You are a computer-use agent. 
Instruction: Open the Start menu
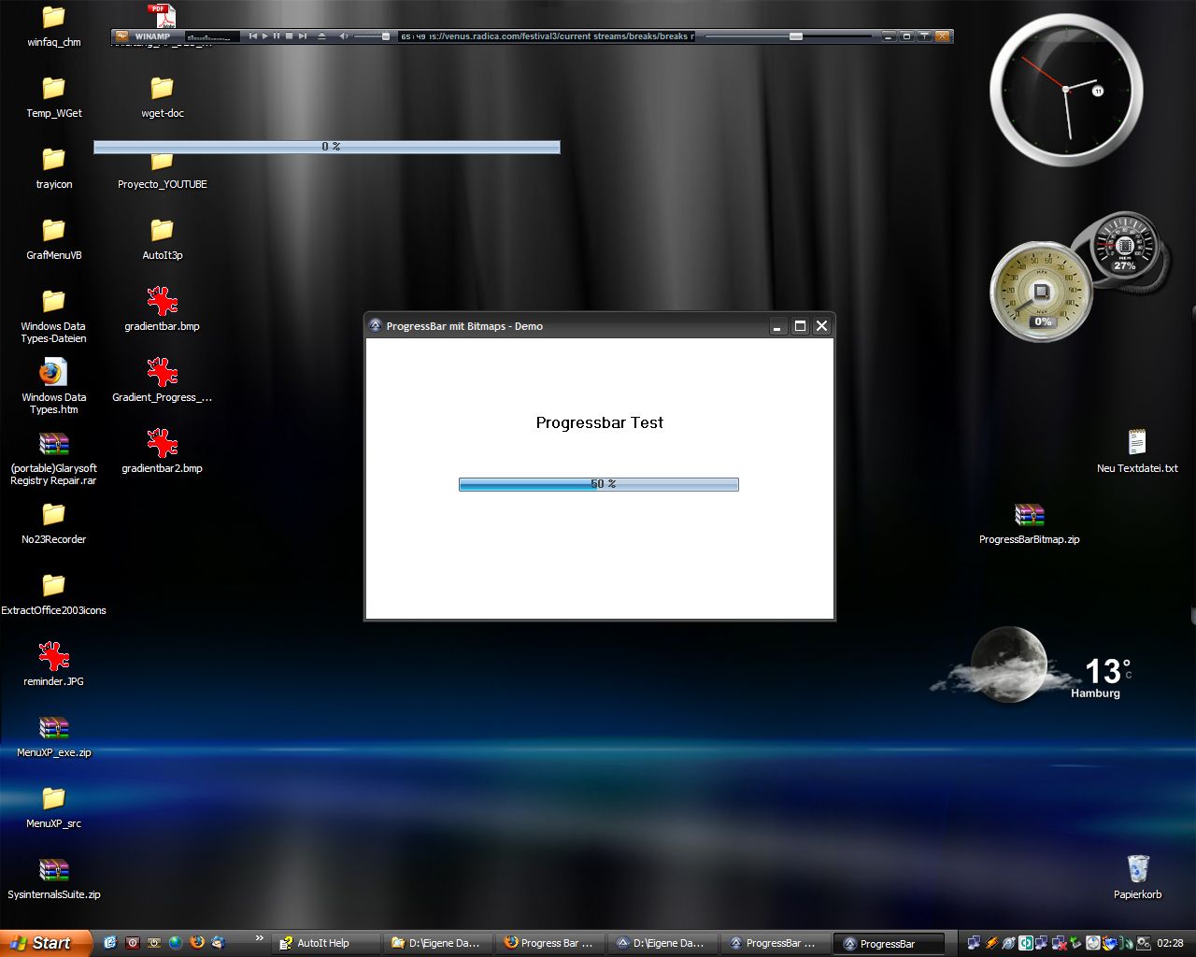[x=45, y=943]
